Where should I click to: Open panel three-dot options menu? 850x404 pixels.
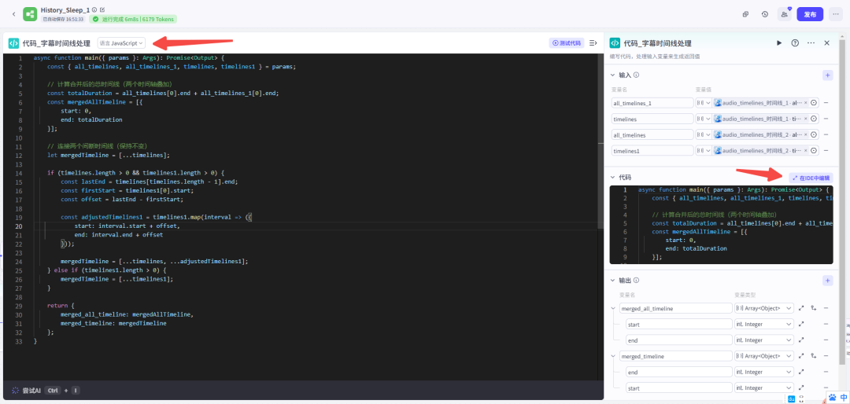[811, 42]
